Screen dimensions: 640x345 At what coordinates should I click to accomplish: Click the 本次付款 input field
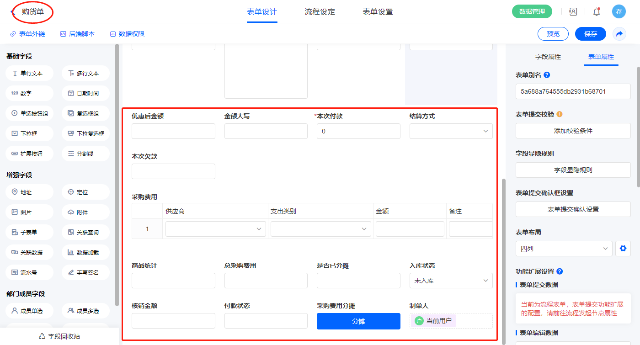pyautogui.click(x=358, y=131)
